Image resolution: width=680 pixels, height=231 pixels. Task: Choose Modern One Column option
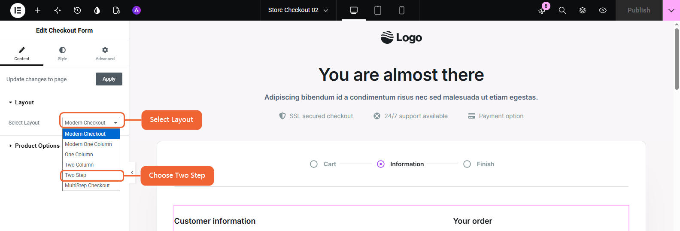[91, 144]
